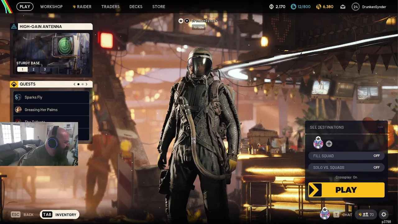Open the Traders tab
The image size is (398, 224).
click(110, 7)
